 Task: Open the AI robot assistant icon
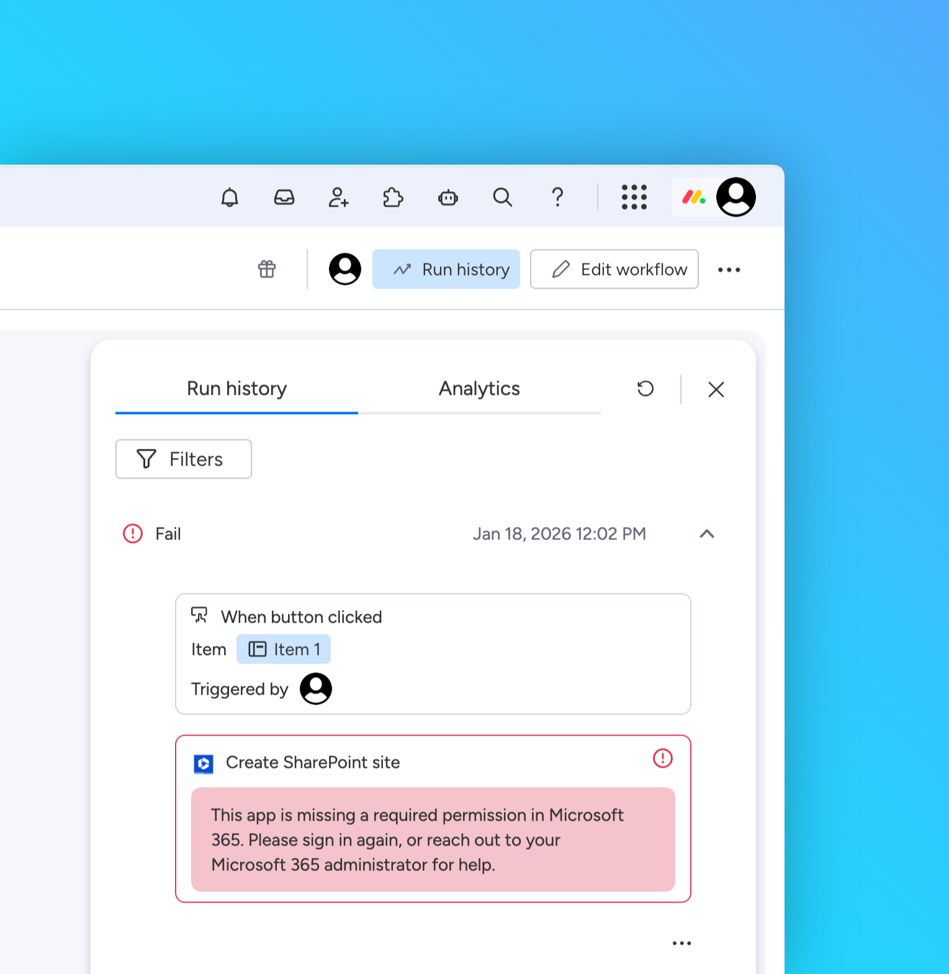(x=448, y=197)
